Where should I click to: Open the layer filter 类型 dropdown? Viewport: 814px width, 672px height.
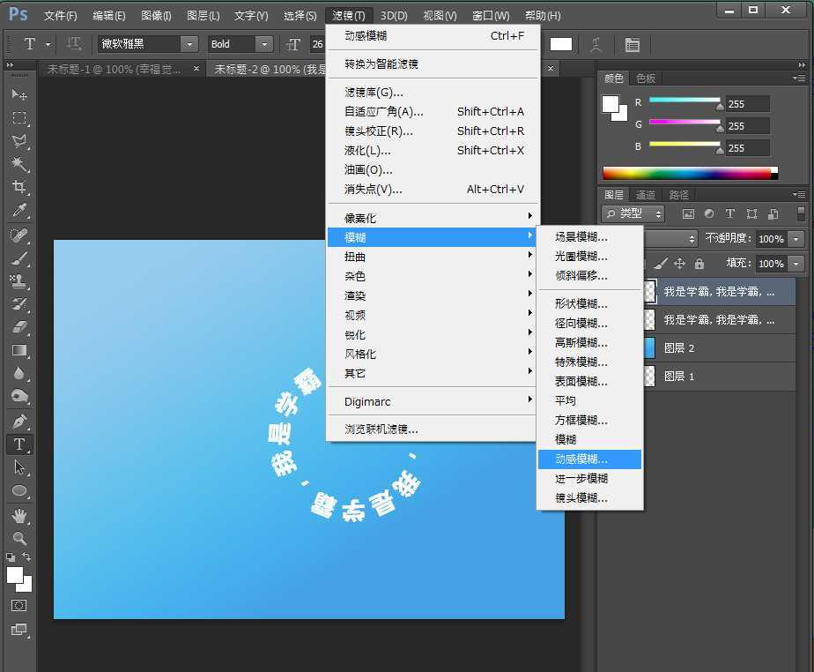[x=633, y=213]
